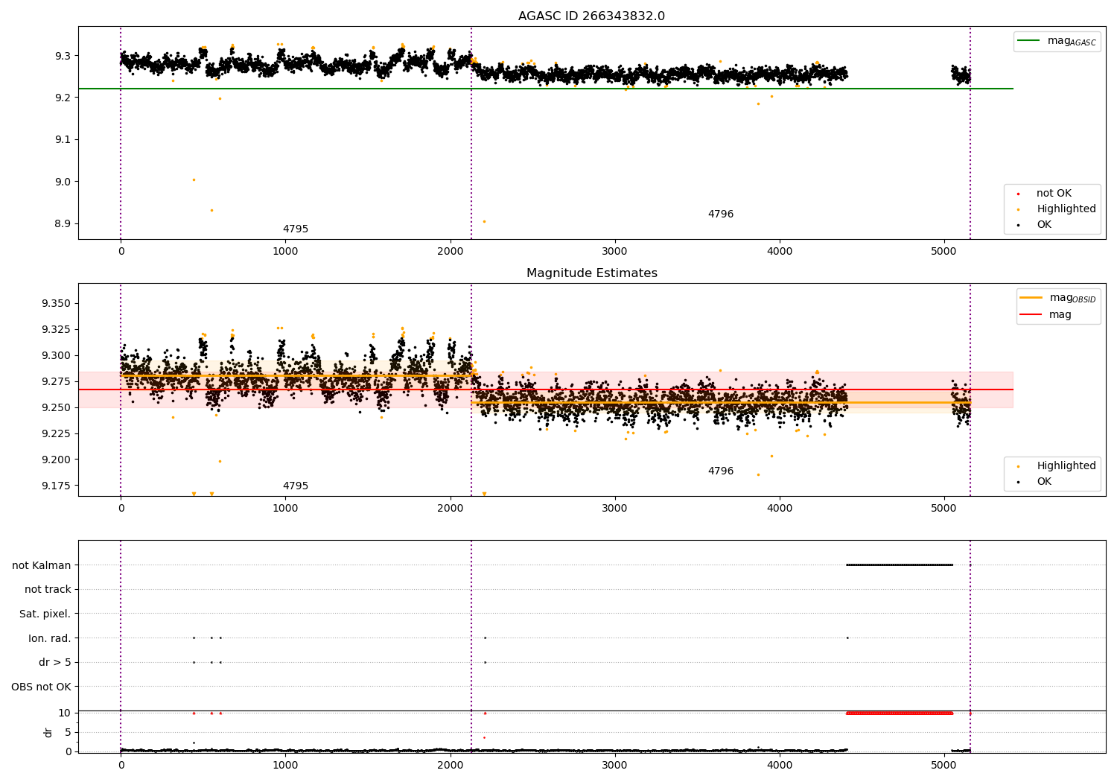
Task: Click obsid label '4796' in Magnitude Estimates plot
Action: [720, 471]
